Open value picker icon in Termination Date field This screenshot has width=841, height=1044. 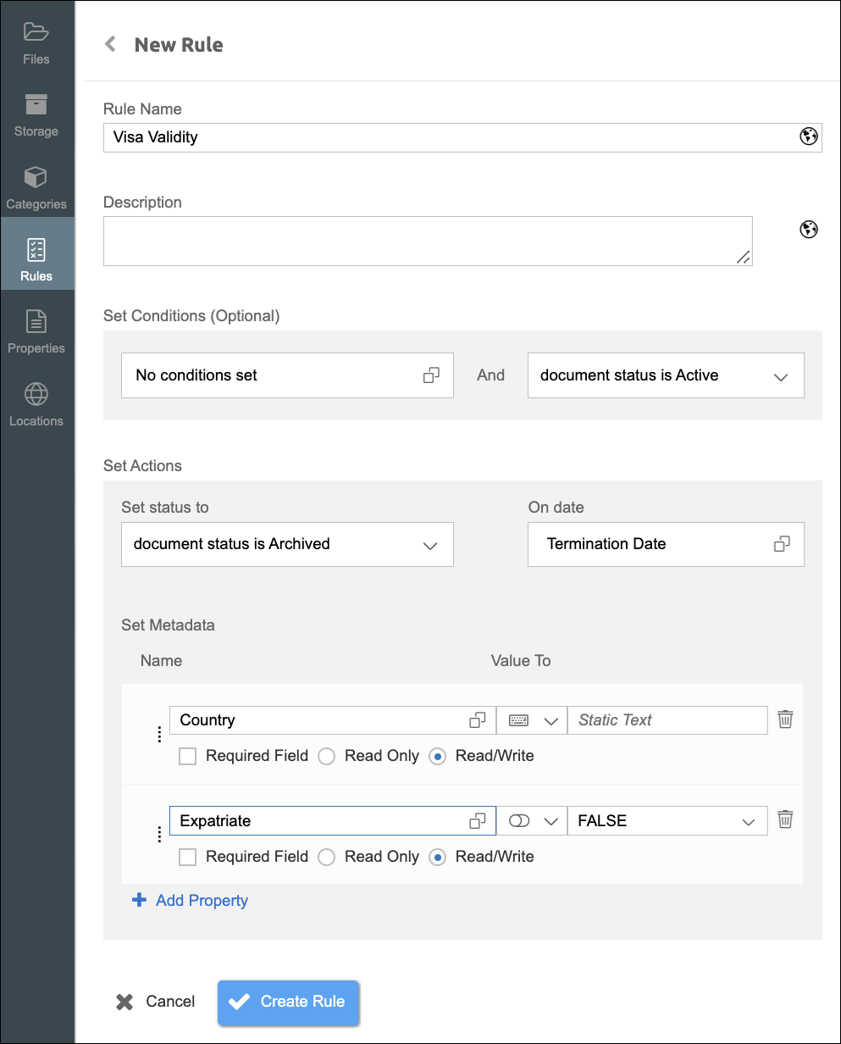782,544
